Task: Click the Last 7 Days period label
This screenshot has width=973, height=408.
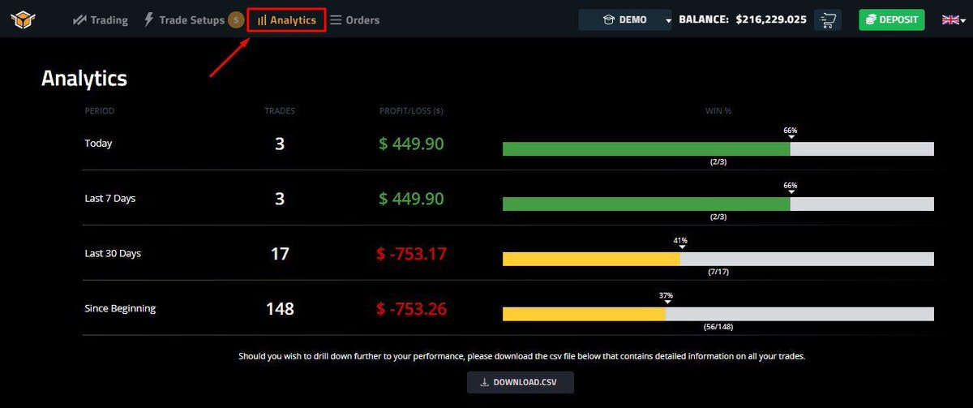Action: click(109, 199)
